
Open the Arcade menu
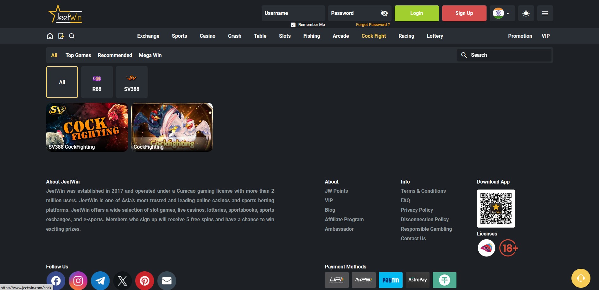click(x=341, y=36)
